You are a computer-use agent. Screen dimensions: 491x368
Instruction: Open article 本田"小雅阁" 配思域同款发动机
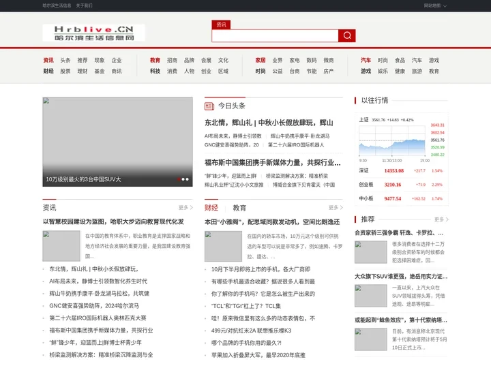click(x=272, y=222)
